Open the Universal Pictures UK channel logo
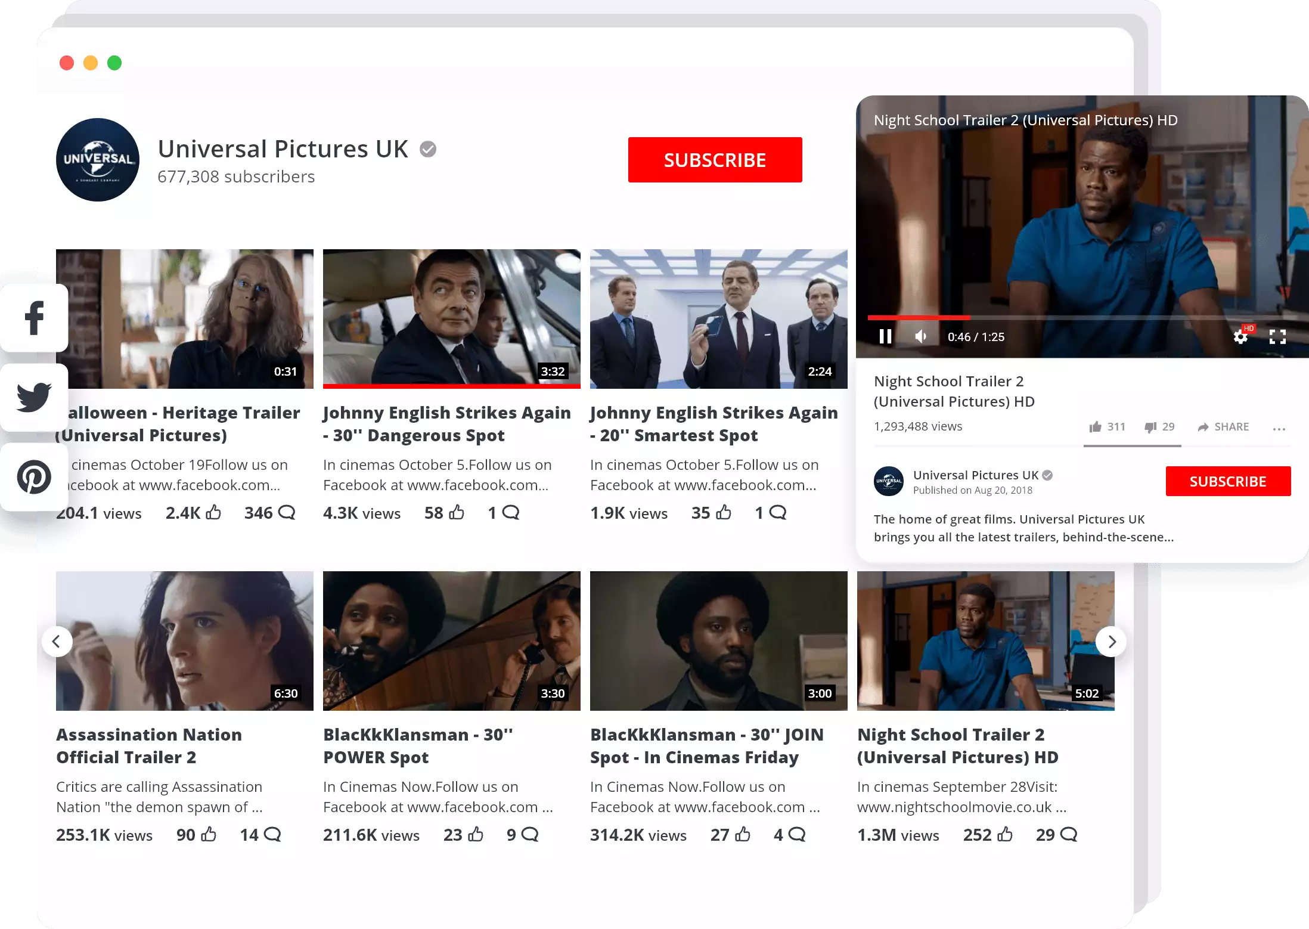 pos(98,160)
